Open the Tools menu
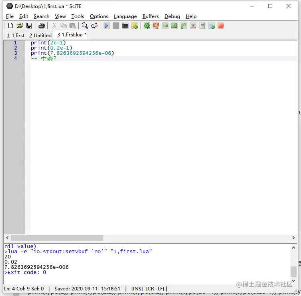This screenshot has width=301, height=296. coord(78,16)
